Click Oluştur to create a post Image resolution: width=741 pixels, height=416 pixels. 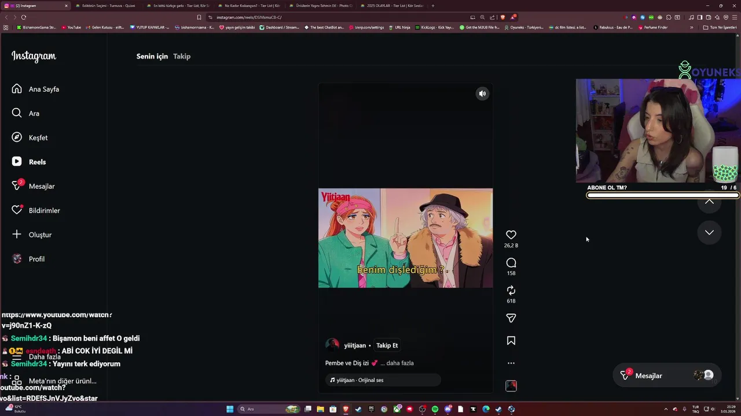(x=32, y=235)
